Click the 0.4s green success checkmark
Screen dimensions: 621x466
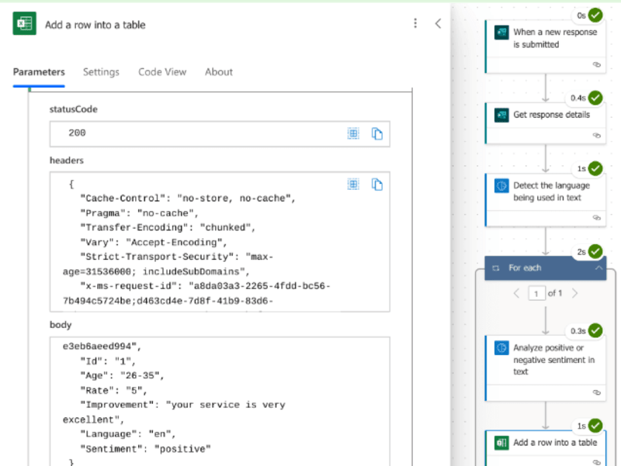pos(595,98)
